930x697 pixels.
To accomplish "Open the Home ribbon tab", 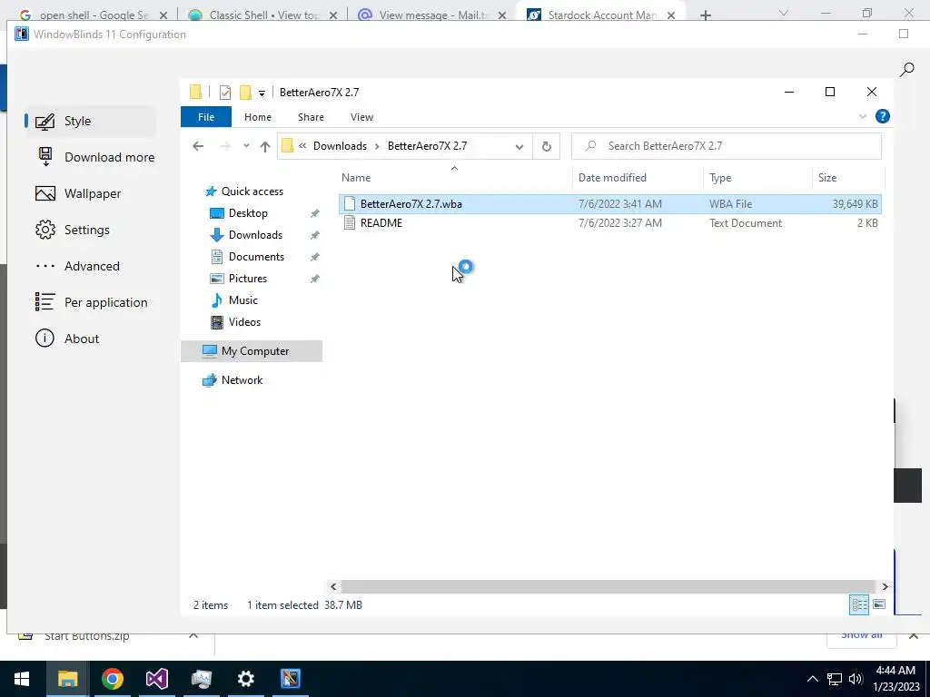I will (257, 117).
